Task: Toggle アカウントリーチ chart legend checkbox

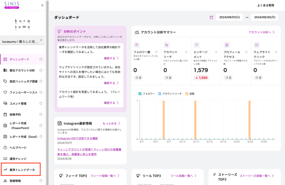Action: click(159, 94)
